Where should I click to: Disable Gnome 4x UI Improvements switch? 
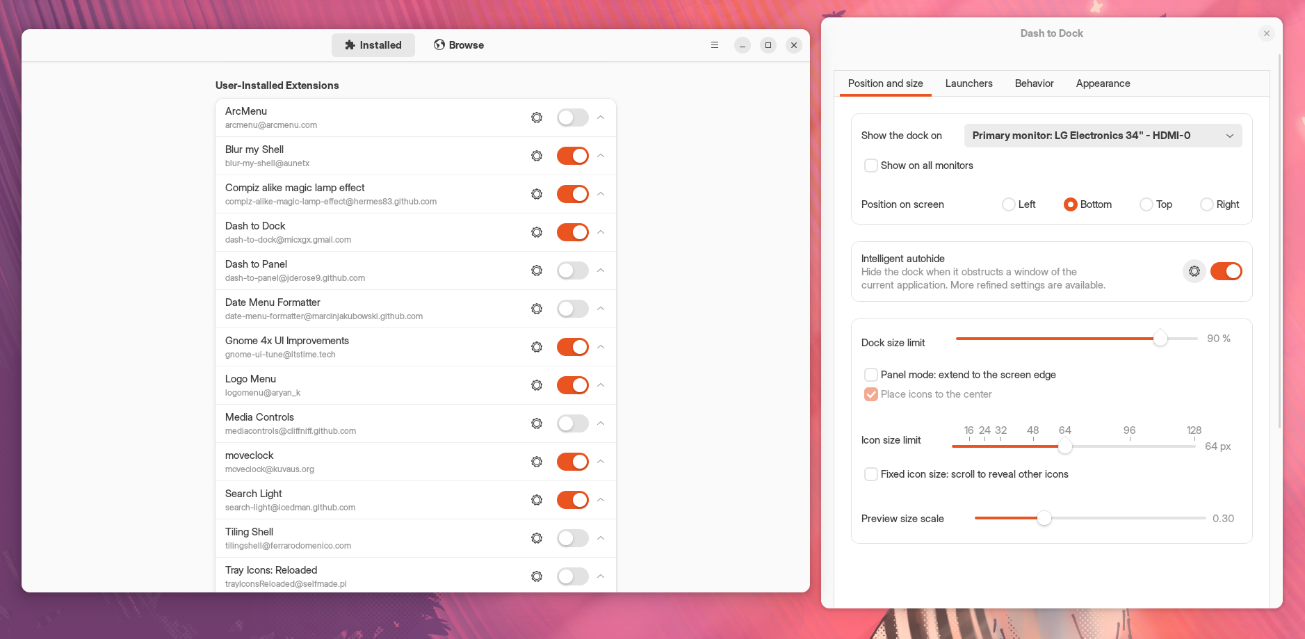(573, 347)
